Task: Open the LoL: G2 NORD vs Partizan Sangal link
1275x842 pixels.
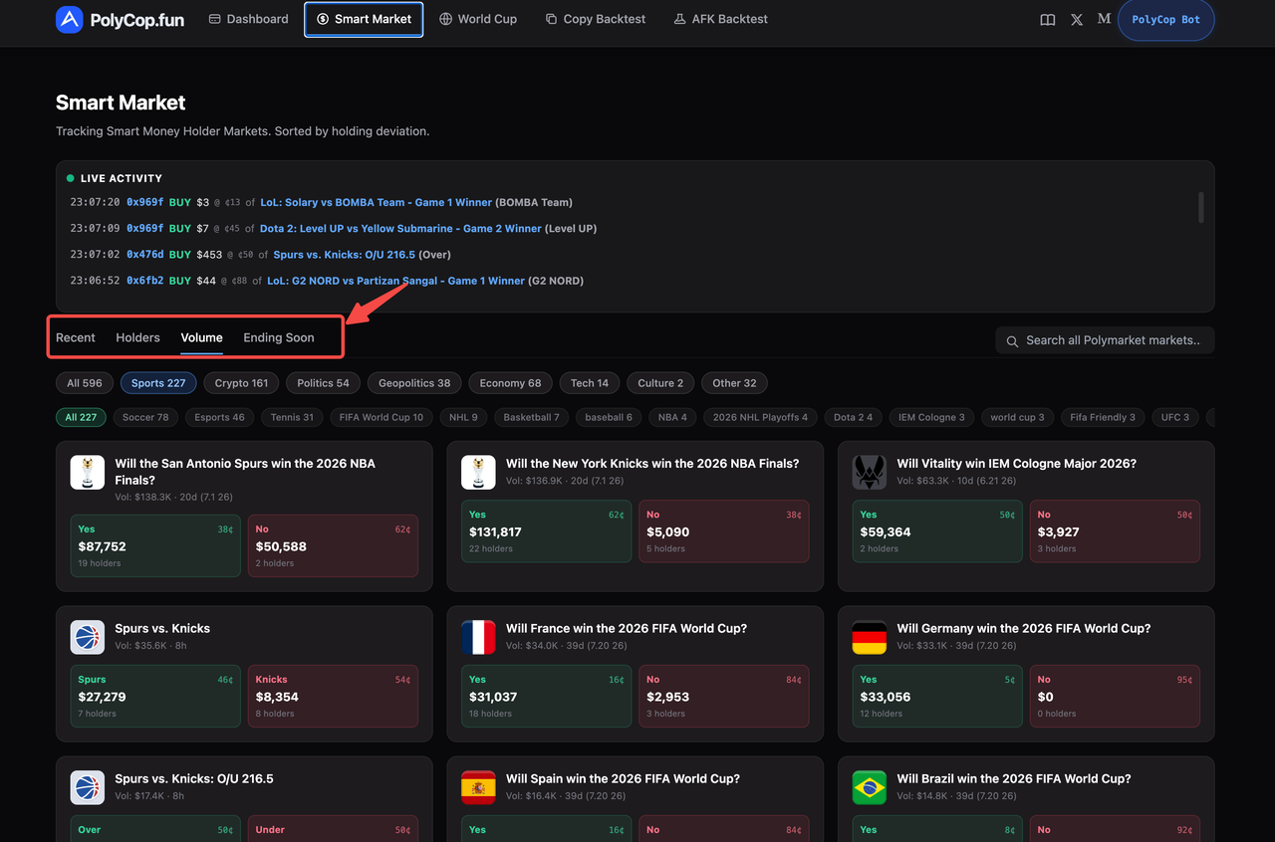Action: [395, 281]
